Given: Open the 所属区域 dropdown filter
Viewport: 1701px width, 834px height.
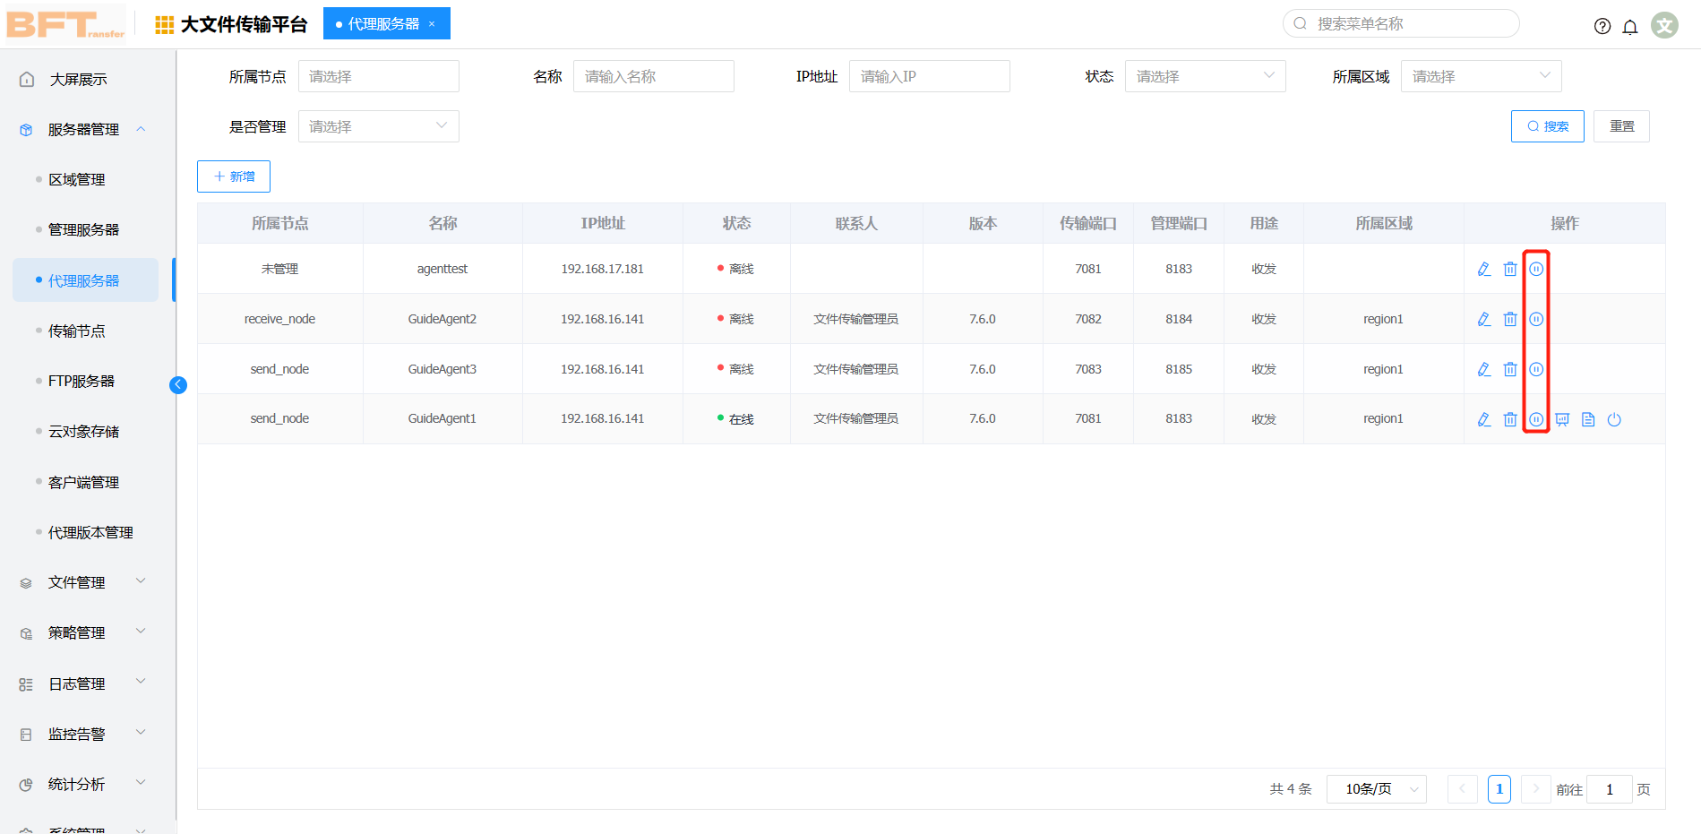Looking at the screenshot, I should [x=1480, y=76].
